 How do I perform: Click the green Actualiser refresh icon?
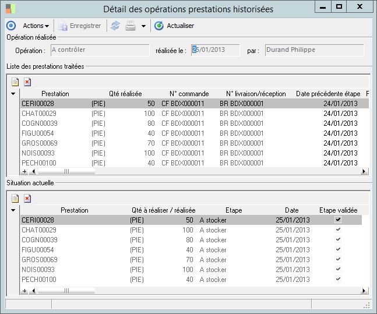pos(158,26)
